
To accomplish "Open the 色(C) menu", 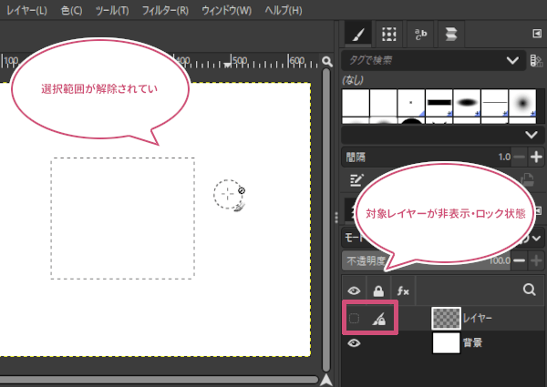I will (x=71, y=10).
